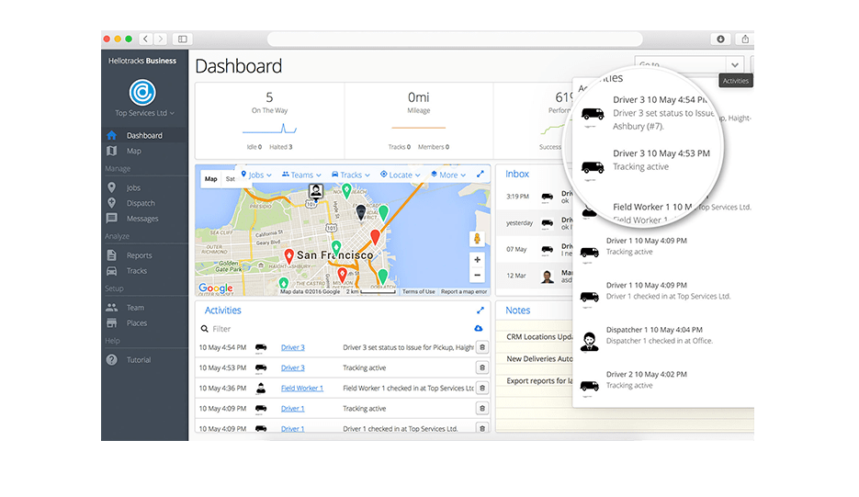Click the person avatar marker on map

click(x=316, y=191)
